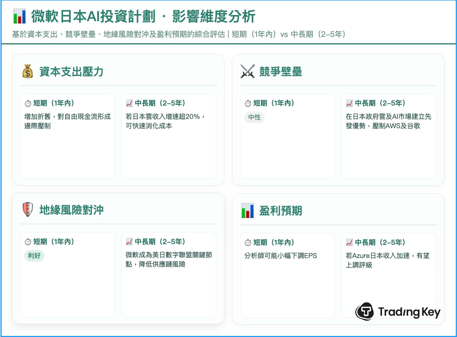Click the stopwatch icon in 盈利預期 短期 card

(x=248, y=242)
